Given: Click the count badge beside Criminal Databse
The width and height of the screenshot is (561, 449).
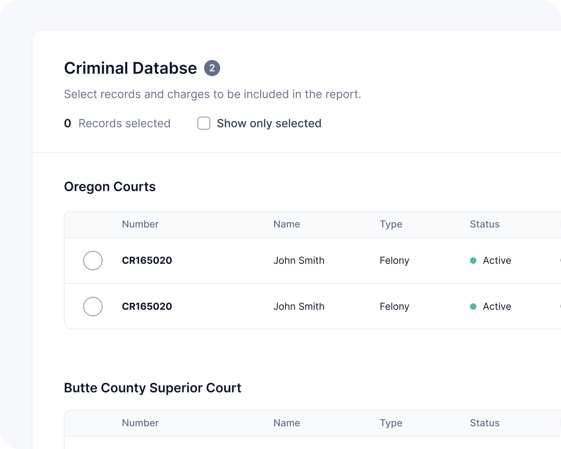Looking at the screenshot, I should click(212, 68).
